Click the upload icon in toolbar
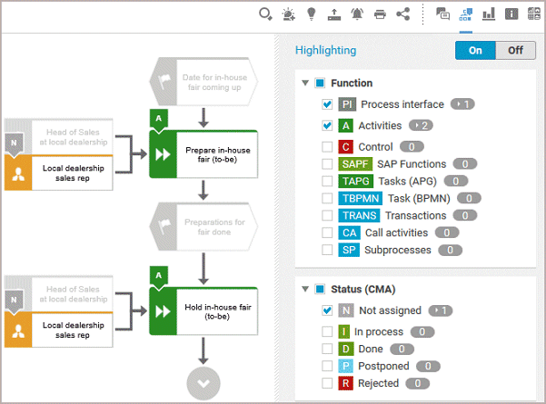The width and height of the screenshot is (546, 404). (334, 15)
